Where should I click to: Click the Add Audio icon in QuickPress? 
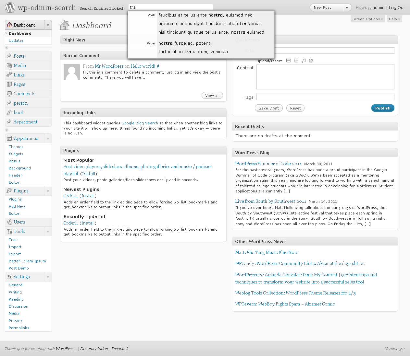[304, 61]
